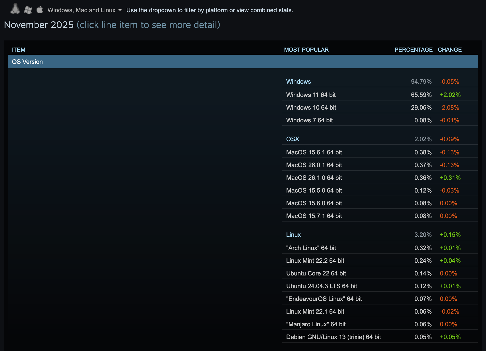486x351 pixels.
Task: Click the +2.02% change for Windows 11
Action: (x=450, y=95)
